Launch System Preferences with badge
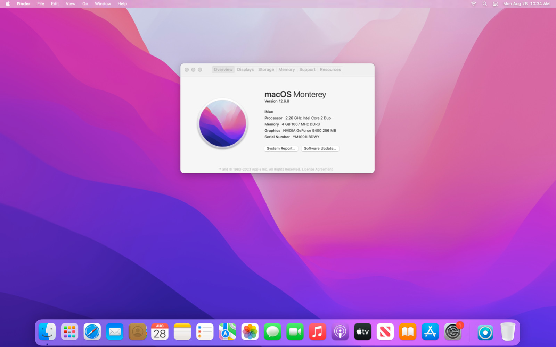Image resolution: width=556 pixels, height=347 pixels. pos(453,332)
